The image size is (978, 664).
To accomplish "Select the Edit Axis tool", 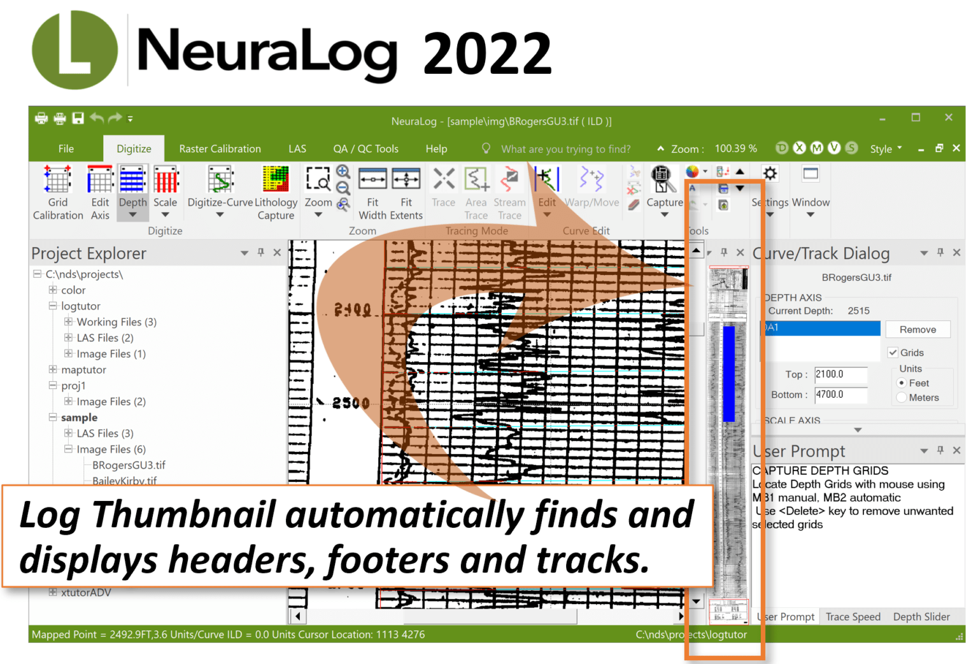I will pos(99,191).
